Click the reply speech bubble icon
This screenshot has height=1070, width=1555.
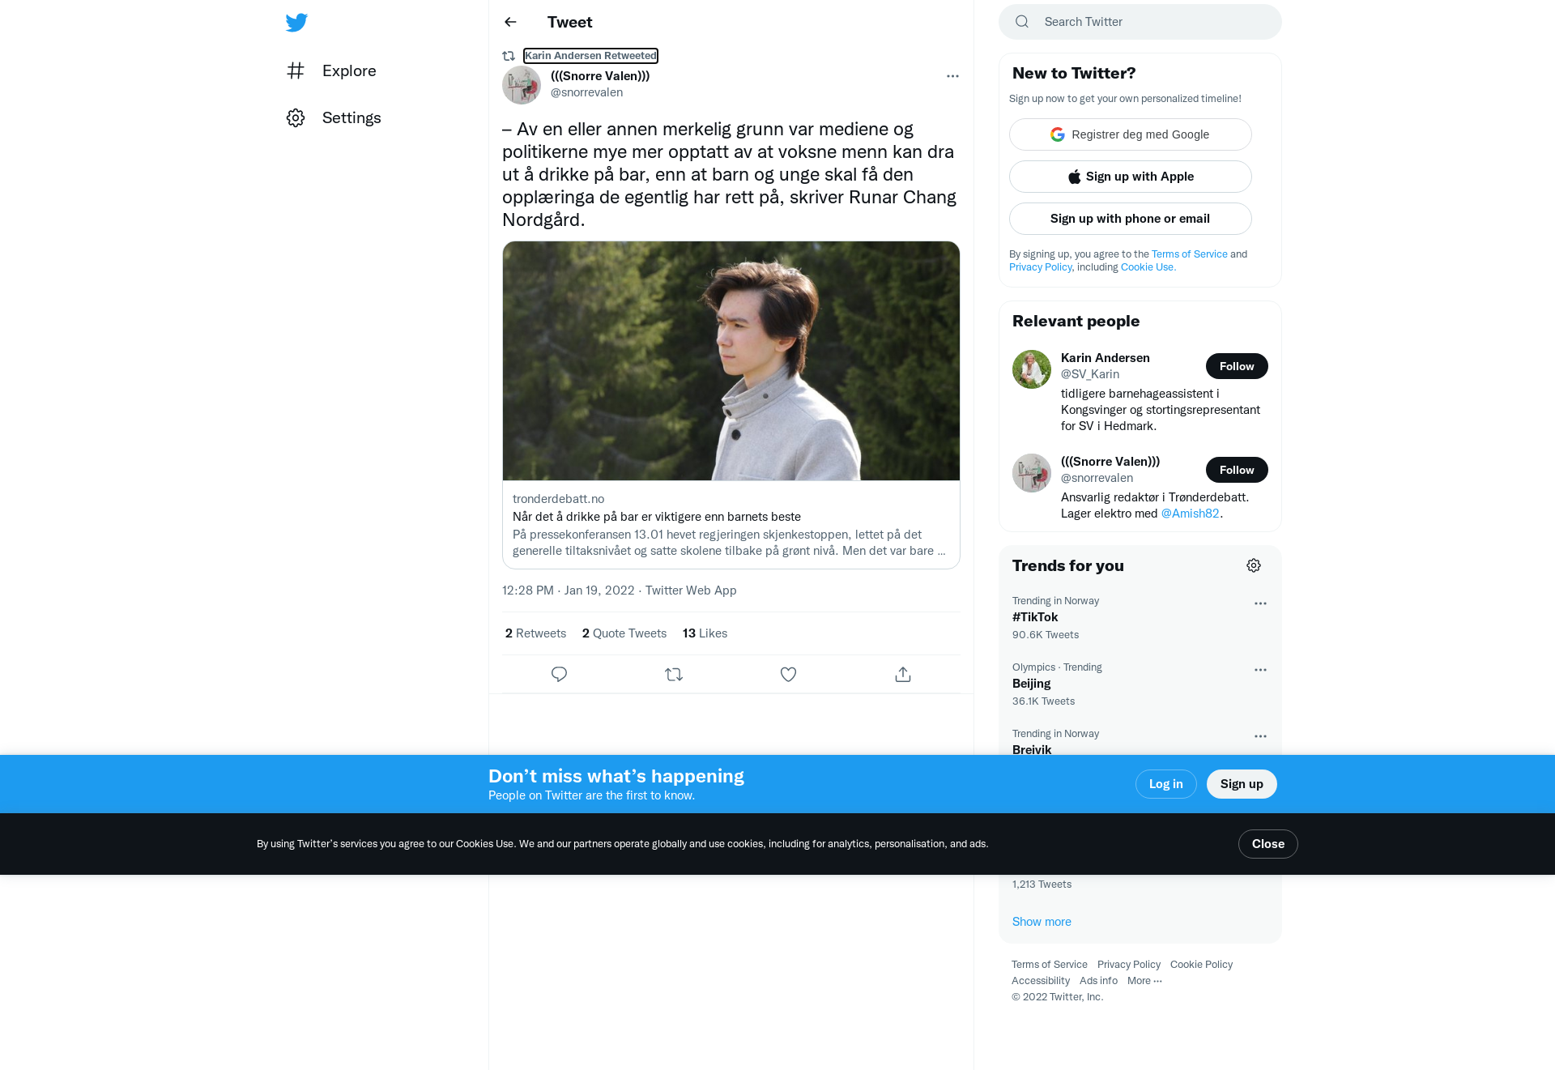(559, 674)
